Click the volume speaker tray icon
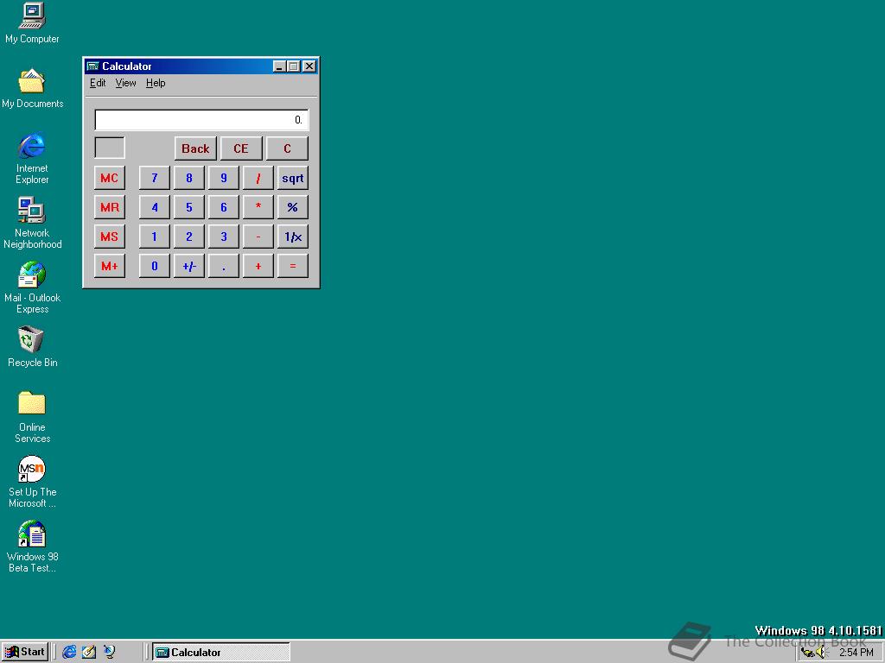 click(x=821, y=653)
